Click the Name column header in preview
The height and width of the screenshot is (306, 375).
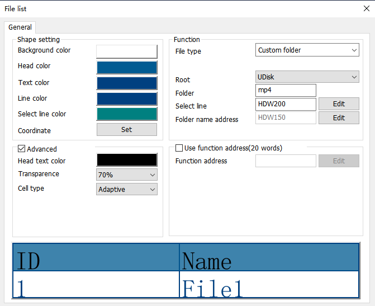click(x=268, y=258)
